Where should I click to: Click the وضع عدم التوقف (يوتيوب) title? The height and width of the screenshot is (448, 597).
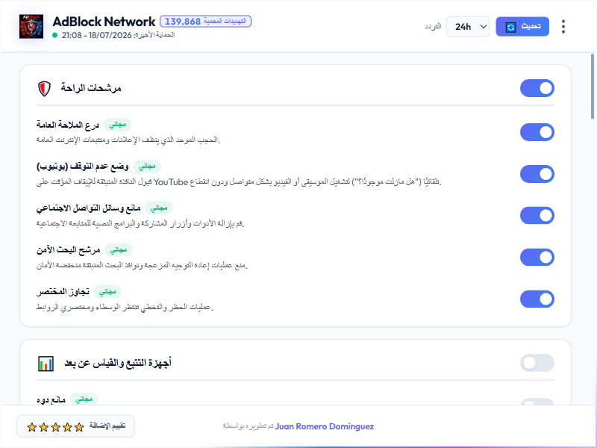[x=83, y=167]
